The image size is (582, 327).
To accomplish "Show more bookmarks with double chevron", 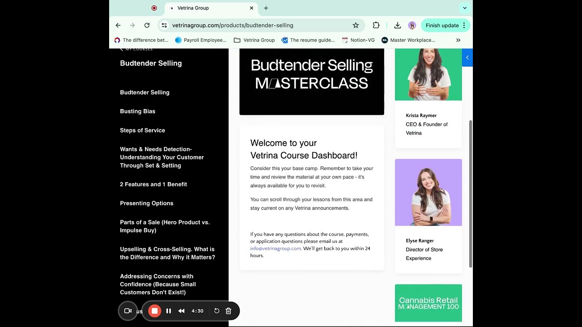I will [458, 40].
